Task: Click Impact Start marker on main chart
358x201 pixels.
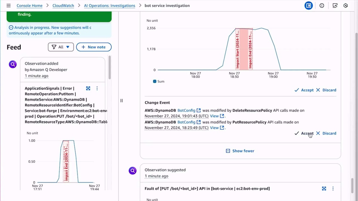Action: point(238,49)
